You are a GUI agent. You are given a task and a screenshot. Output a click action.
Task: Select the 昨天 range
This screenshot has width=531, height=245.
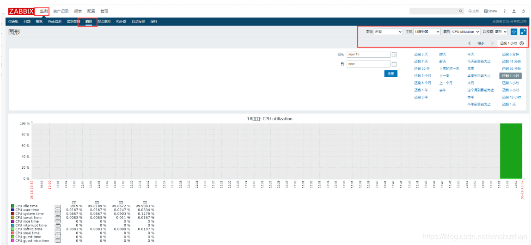(443, 54)
